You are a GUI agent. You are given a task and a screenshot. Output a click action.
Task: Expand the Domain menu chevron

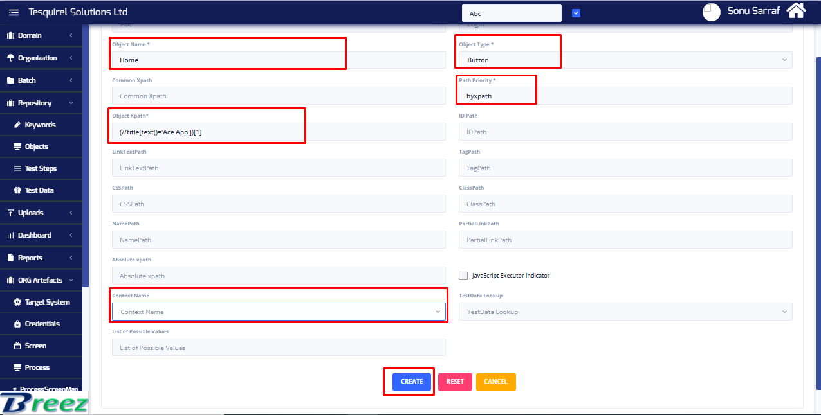[71, 35]
